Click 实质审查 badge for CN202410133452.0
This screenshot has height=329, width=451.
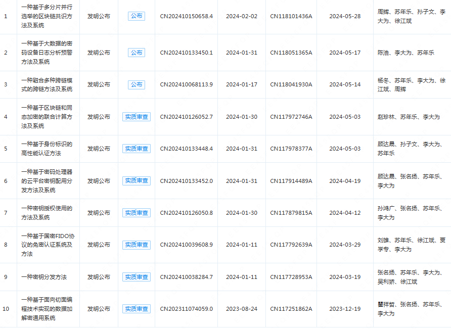pyautogui.click(x=137, y=181)
